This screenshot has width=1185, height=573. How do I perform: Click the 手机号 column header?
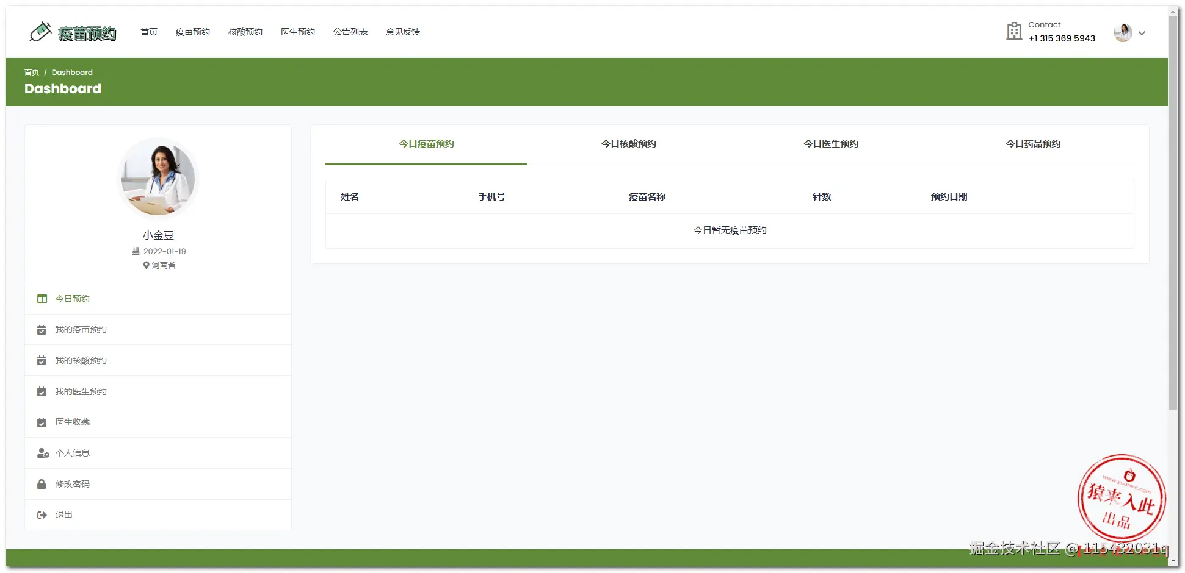491,197
